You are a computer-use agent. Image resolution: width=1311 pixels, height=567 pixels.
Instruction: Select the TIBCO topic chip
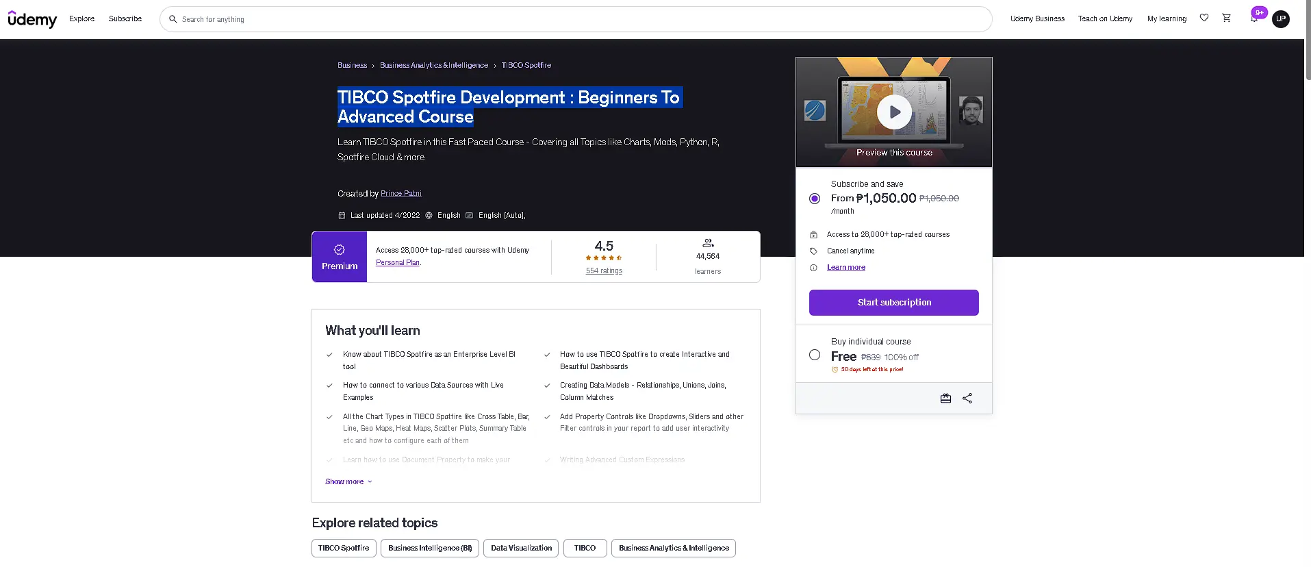pyautogui.click(x=585, y=549)
